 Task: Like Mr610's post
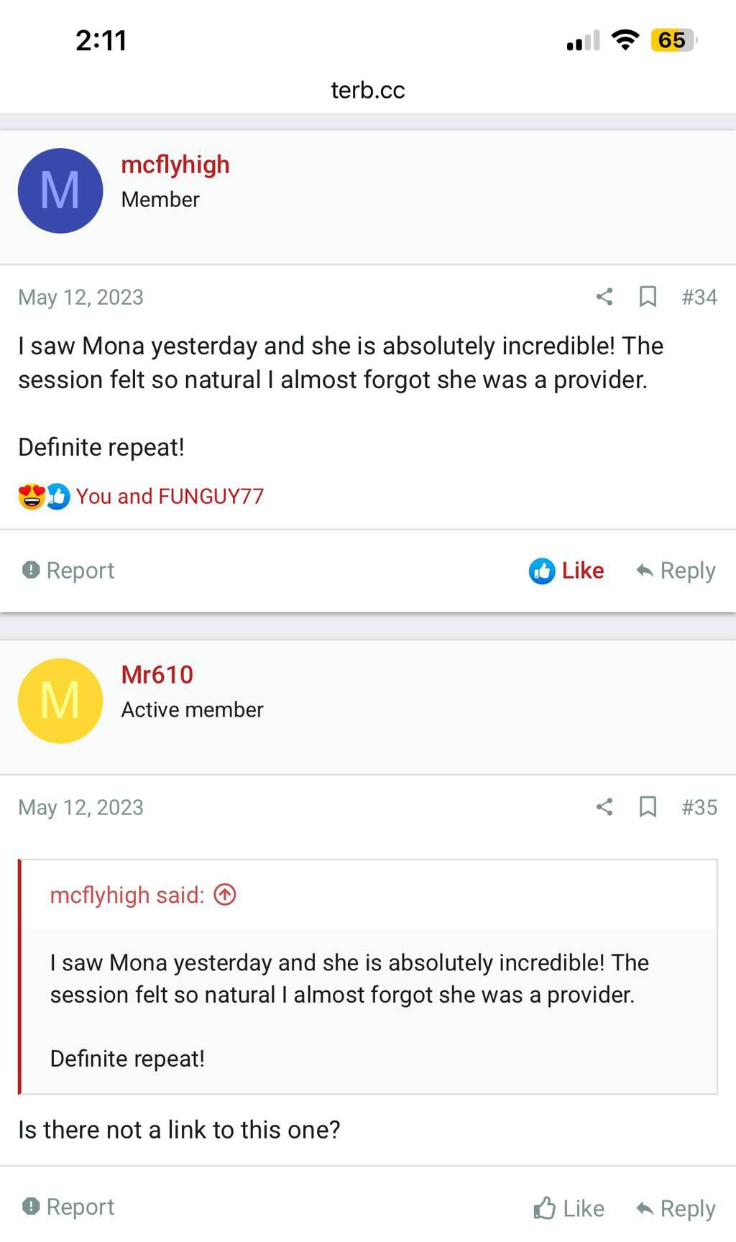click(x=569, y=1208)
